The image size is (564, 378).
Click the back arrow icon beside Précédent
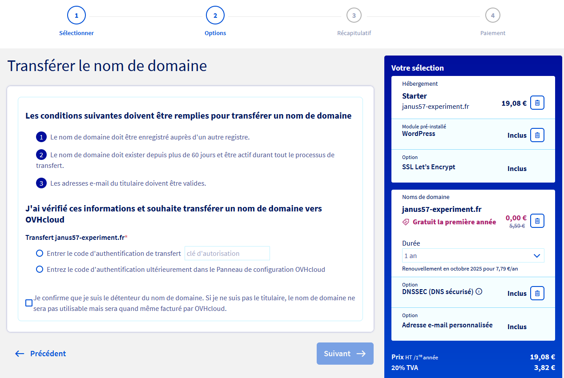20,354
